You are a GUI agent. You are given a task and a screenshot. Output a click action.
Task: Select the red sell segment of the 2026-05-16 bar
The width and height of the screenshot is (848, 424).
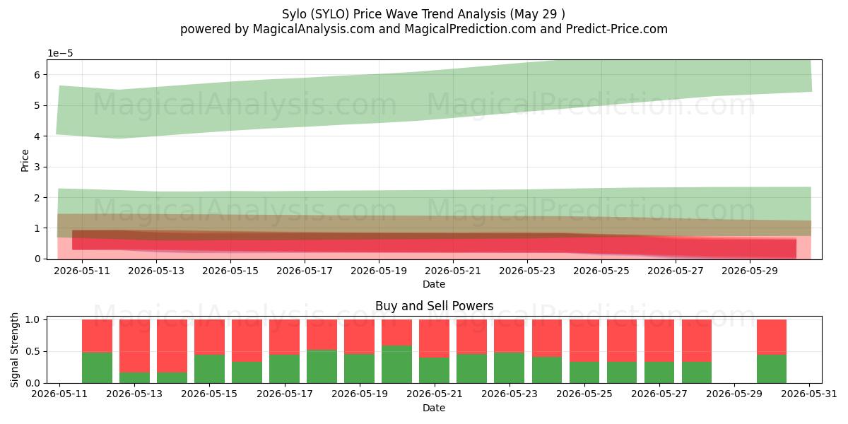(x=247, y=341)
